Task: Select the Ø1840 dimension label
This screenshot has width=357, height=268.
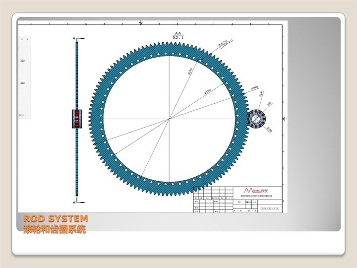Action: (x=207, y=91)
